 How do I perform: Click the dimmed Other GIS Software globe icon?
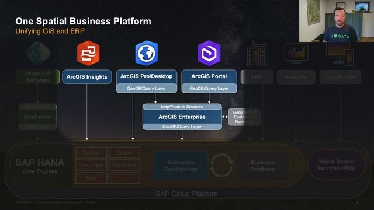pos(38,53)
